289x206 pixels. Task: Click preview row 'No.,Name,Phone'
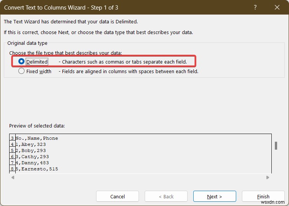click(37, 138)
